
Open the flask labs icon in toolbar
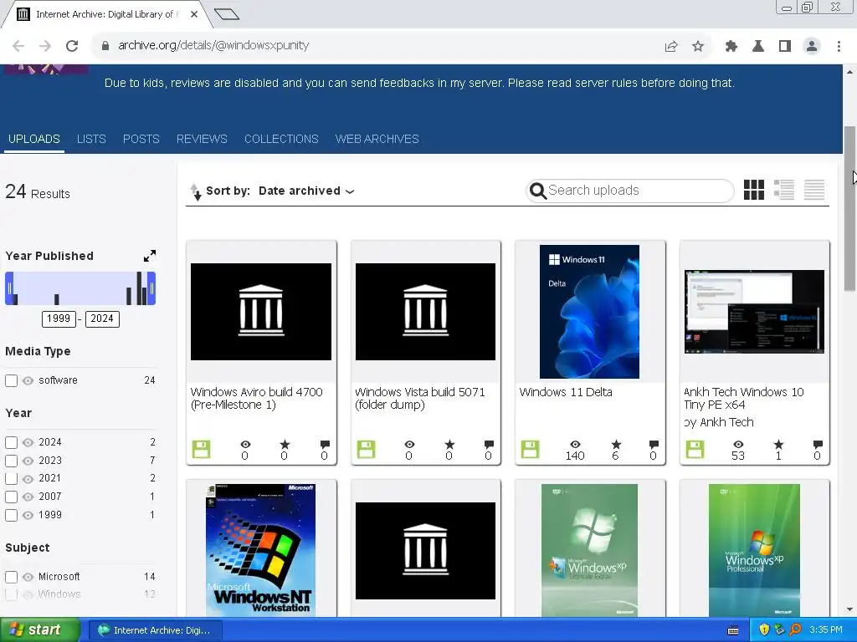pyautogui.click(x=758, y=47)
